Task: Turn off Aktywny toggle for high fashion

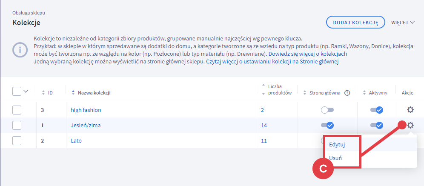Action: coord(377,110)
